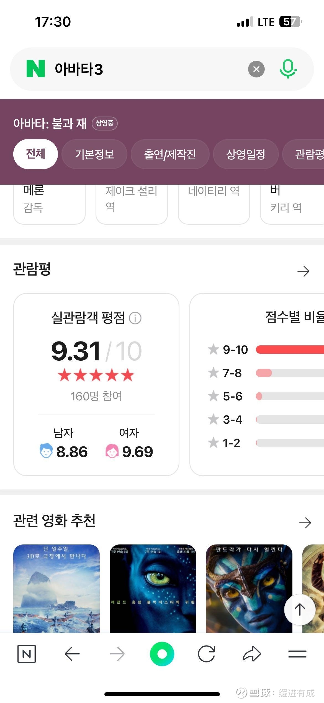This screenshot has width=324, height=703.
Task: Open hamburger menu in bottom bar
Action: [x=297, y=654]
